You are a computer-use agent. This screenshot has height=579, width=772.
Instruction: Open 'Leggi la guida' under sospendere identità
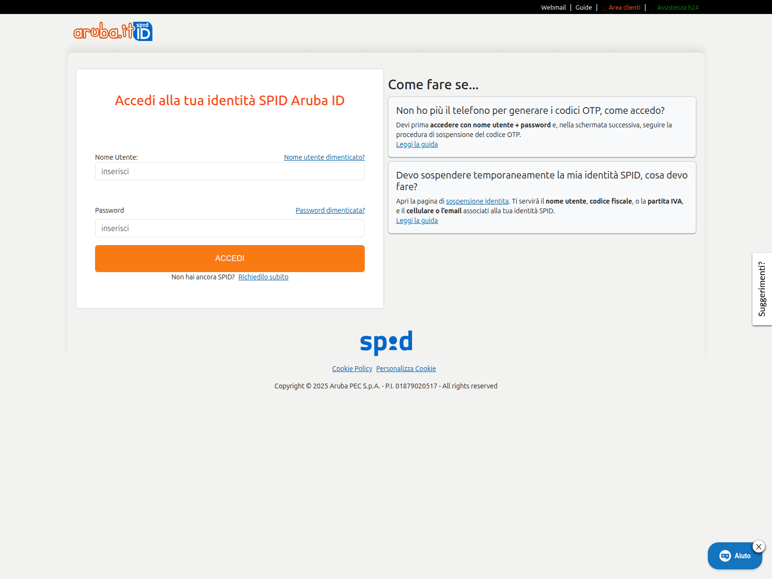(417, 221)
